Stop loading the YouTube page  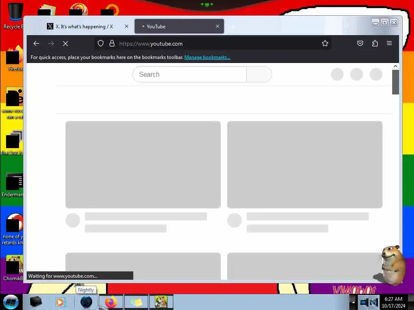65,44
